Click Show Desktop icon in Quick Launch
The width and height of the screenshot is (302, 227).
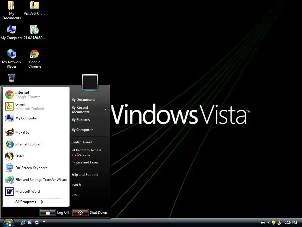(x=30, y=222)
